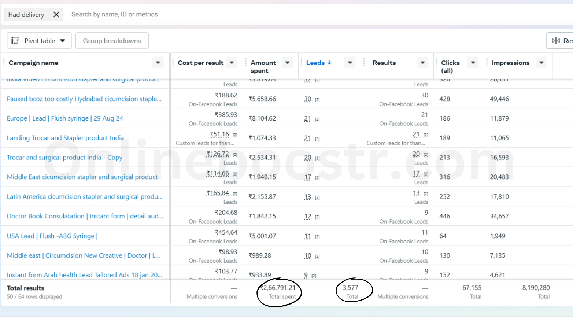Image resolution: width=573 pixels, height=317 pixels.
Task: Click footnote icon beside ₹51.16 cost per result
Action: (x=235, y=135)
